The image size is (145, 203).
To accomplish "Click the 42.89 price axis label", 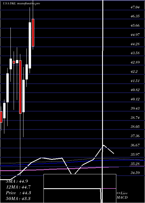I will [x=135, y=62].
